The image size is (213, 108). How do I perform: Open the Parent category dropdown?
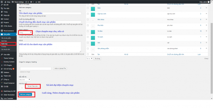point(26,32)
